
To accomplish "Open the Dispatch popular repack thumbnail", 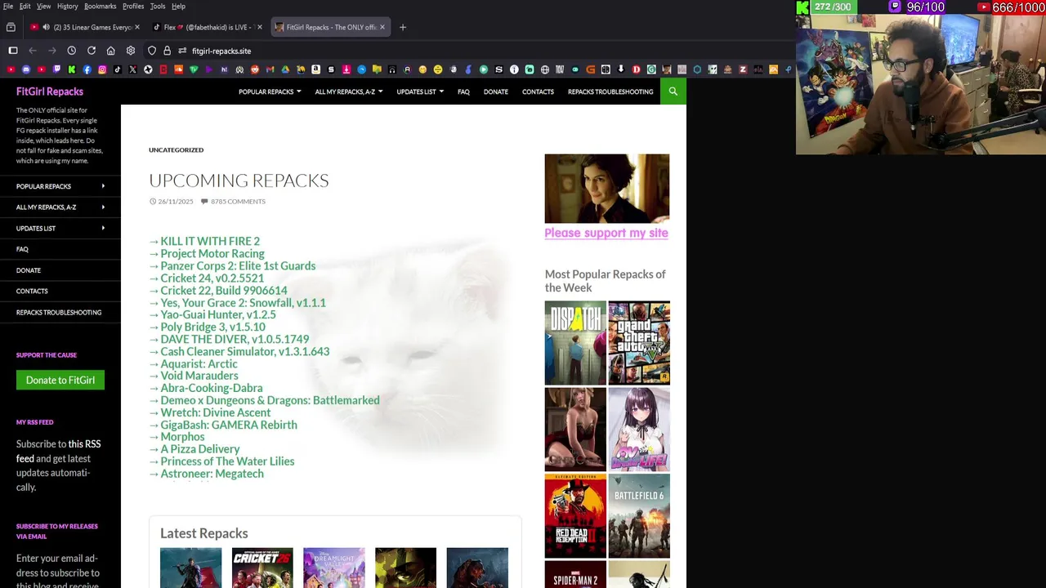I will tap(575, 343).
